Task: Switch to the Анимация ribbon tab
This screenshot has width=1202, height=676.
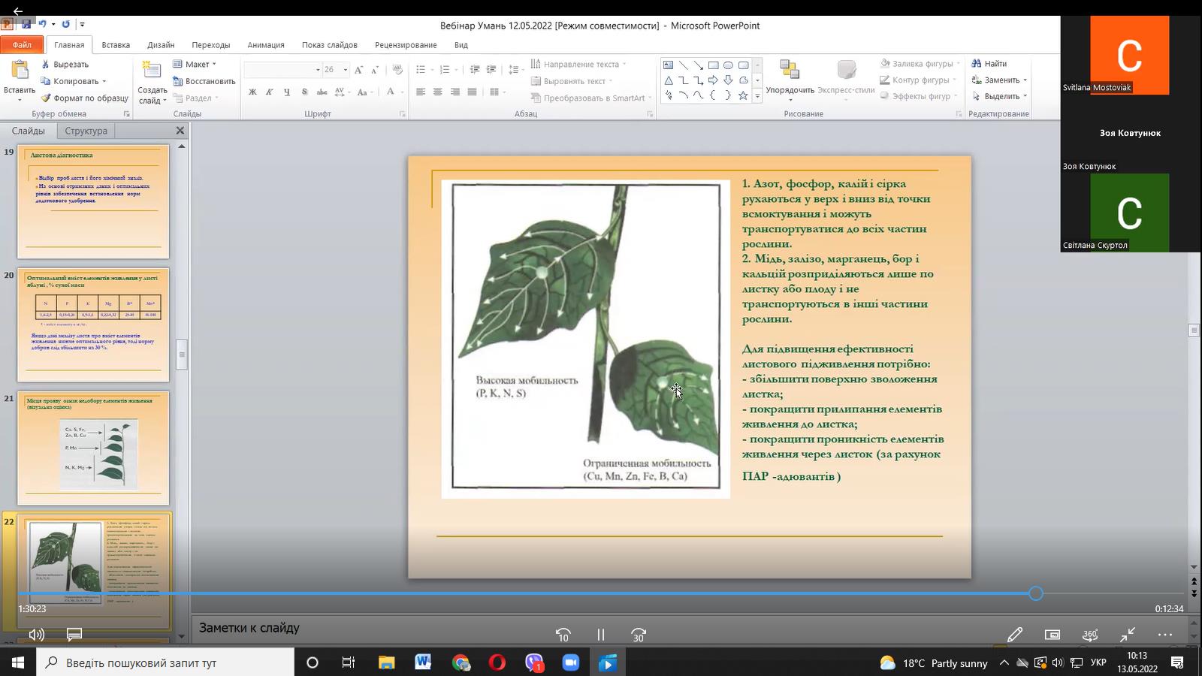Action: pyautogui.click(x=266, y=45)
